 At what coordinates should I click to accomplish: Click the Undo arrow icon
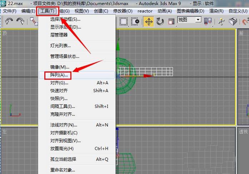click(x=9, y=21)
